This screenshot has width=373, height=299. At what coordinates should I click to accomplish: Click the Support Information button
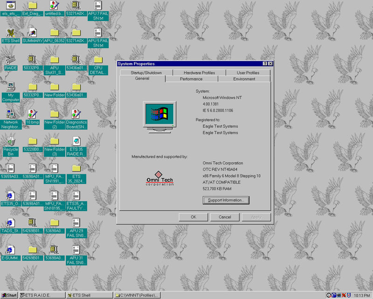click(226, 200)
